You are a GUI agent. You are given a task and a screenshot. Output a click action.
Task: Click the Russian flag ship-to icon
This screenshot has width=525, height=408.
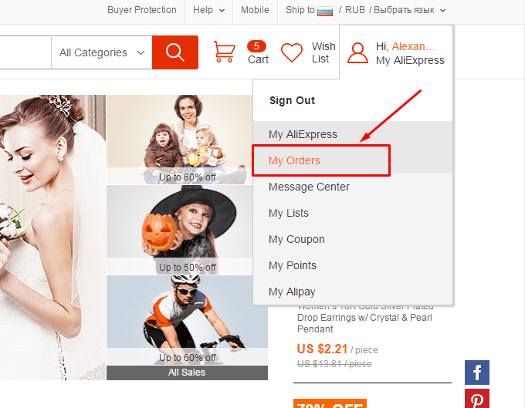325,12
